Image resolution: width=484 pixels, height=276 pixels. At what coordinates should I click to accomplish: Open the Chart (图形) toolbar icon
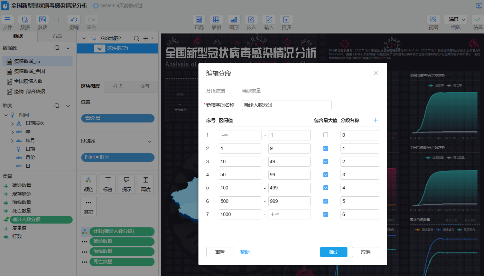(234, 20)
